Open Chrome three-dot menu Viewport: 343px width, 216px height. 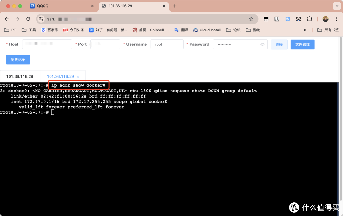coord(336,19)
